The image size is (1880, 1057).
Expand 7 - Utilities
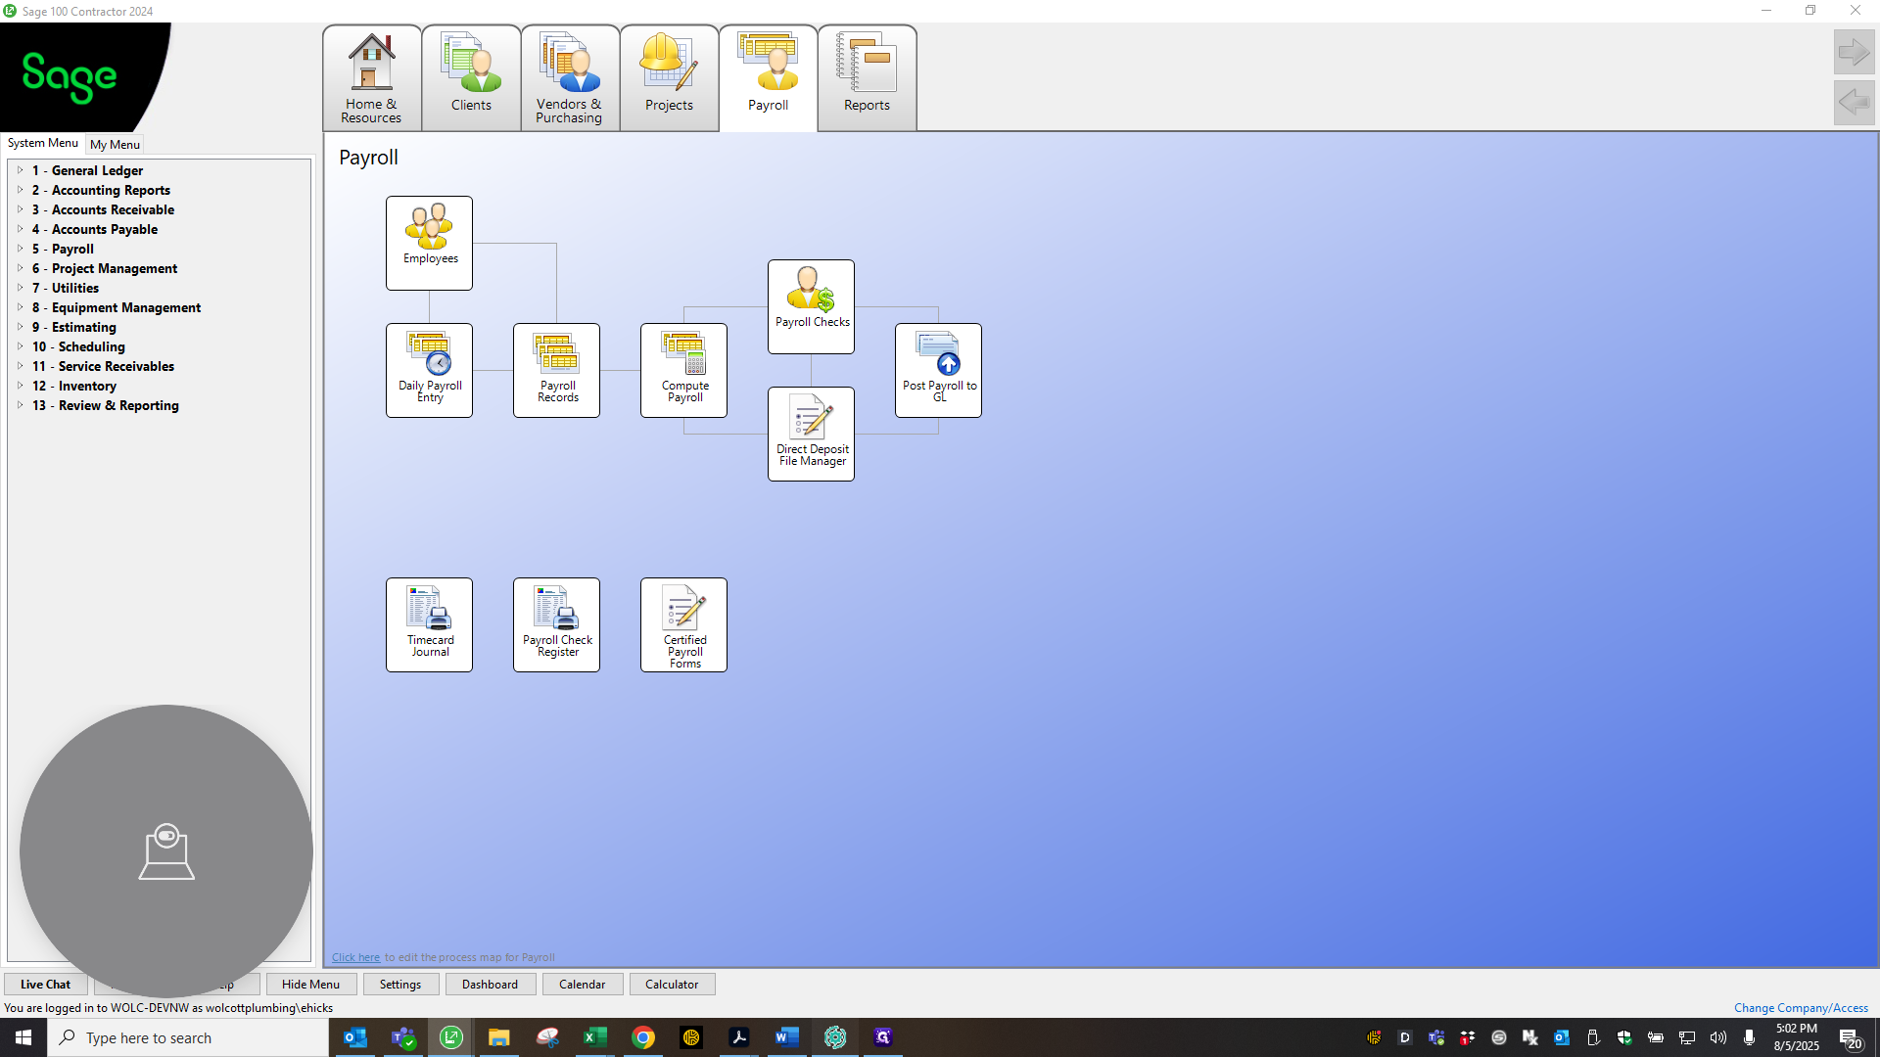(x=20, y=288)
